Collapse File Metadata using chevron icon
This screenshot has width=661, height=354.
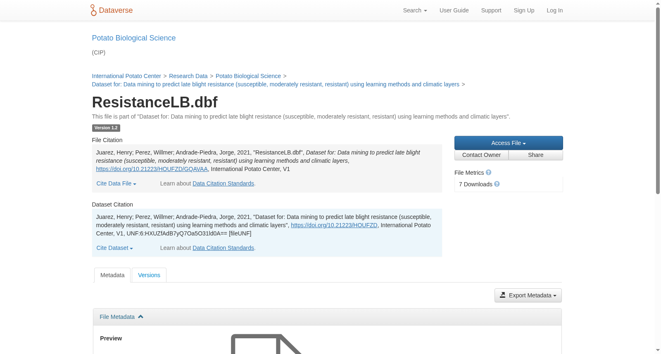point(140,317)
